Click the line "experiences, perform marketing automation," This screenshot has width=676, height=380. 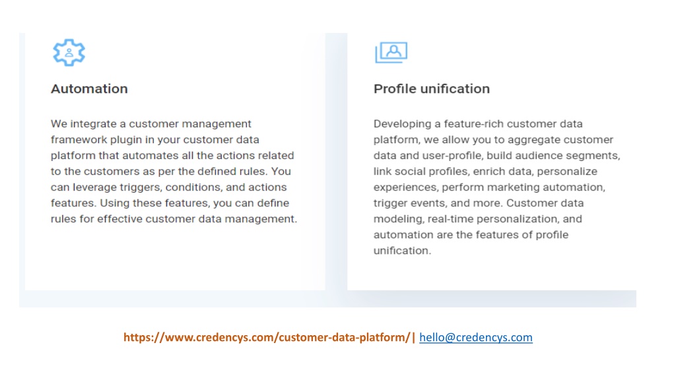click(x=489, y=187)
